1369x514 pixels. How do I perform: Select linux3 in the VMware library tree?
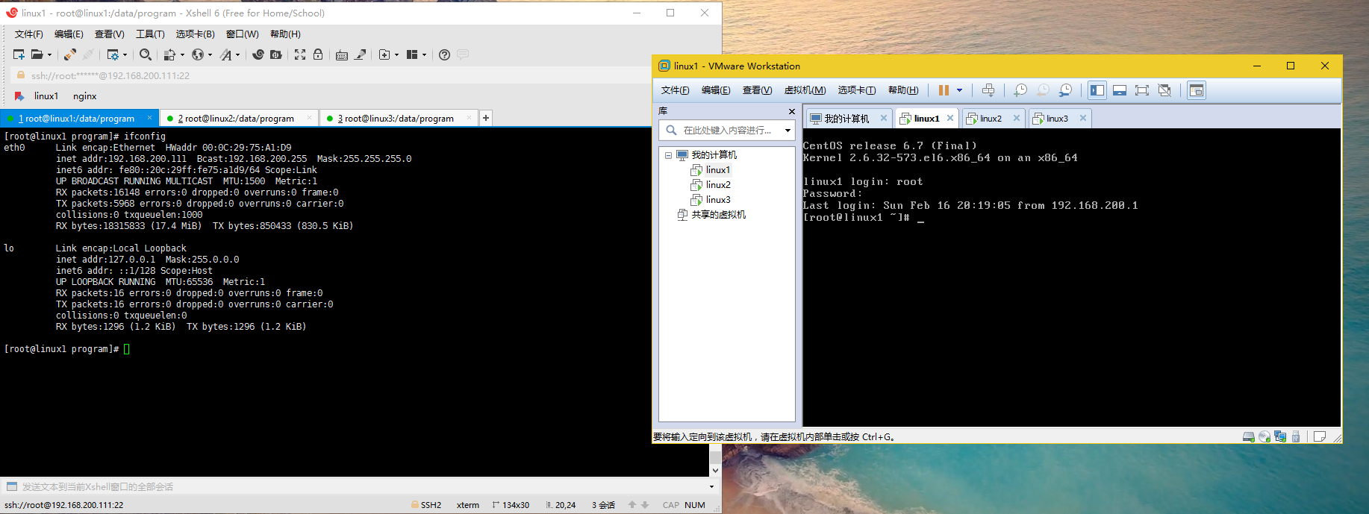point(718,200)
